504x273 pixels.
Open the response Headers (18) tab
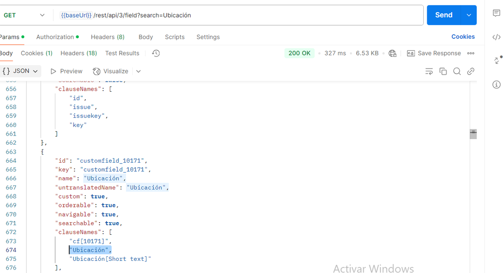78,53
